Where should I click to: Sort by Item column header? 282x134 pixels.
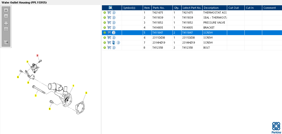tap(147, 8)
